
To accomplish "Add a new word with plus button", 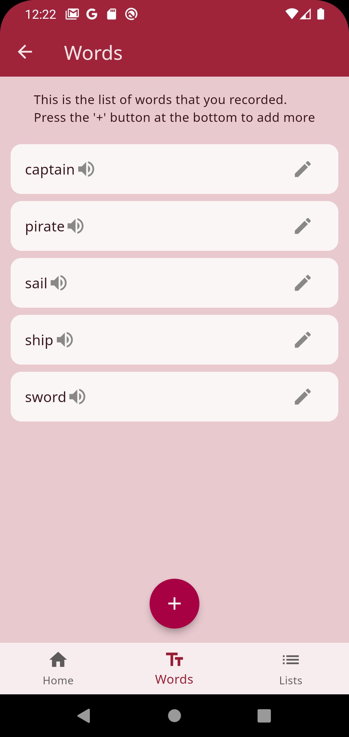I will 174,603.
